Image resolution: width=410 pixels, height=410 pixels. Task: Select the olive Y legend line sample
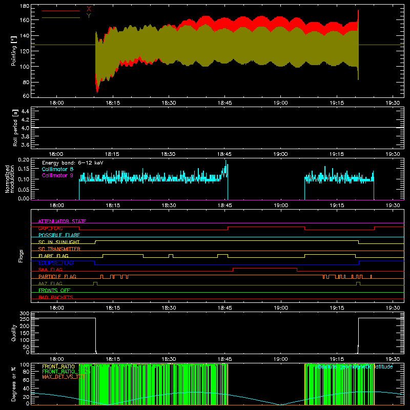[x=61, y=17]
